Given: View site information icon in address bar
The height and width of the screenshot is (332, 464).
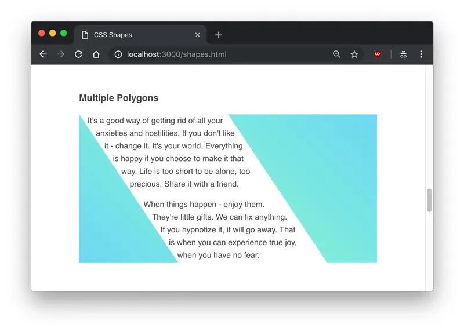Looking at the screenshot, I should point(118,54).
